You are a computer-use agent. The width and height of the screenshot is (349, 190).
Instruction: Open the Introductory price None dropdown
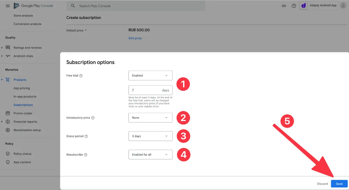click(150, 118)
